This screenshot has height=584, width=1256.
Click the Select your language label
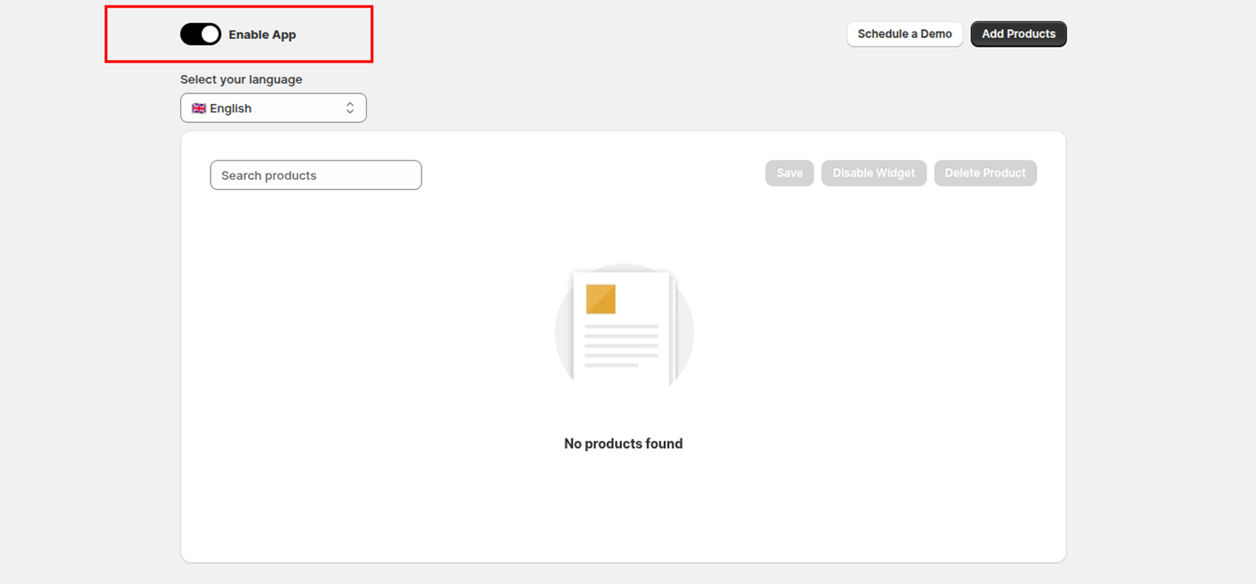[x=241, y=80]
